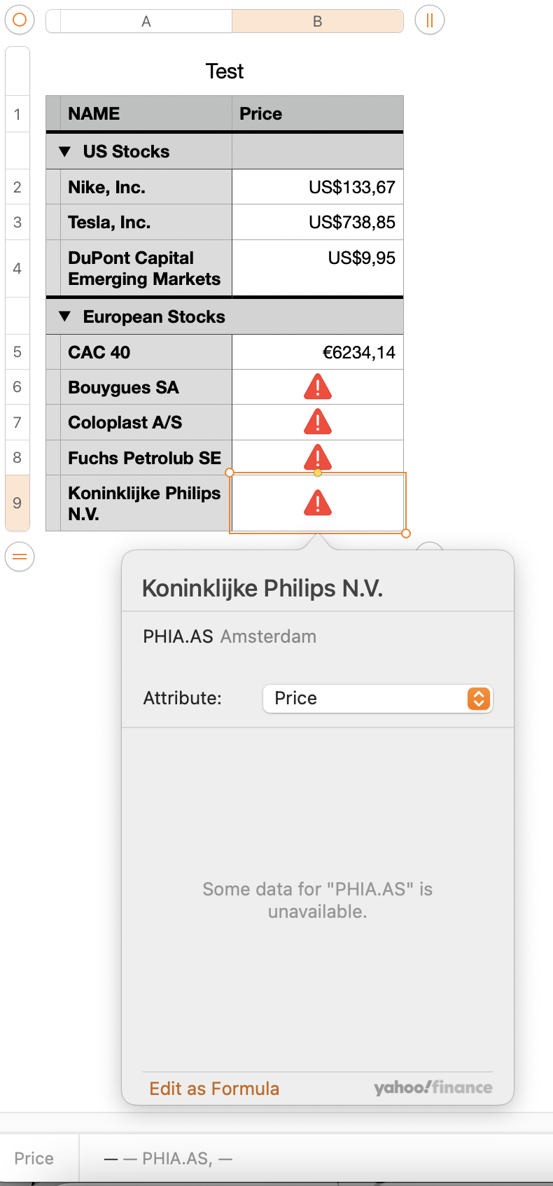553x1186 pixels.
Task: Select column A header
Action: pos(146,21)
